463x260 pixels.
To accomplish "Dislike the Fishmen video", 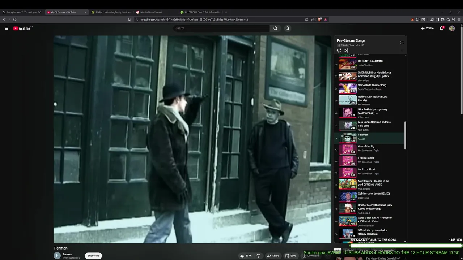I will pyautogui.click(x=258, y=256).
